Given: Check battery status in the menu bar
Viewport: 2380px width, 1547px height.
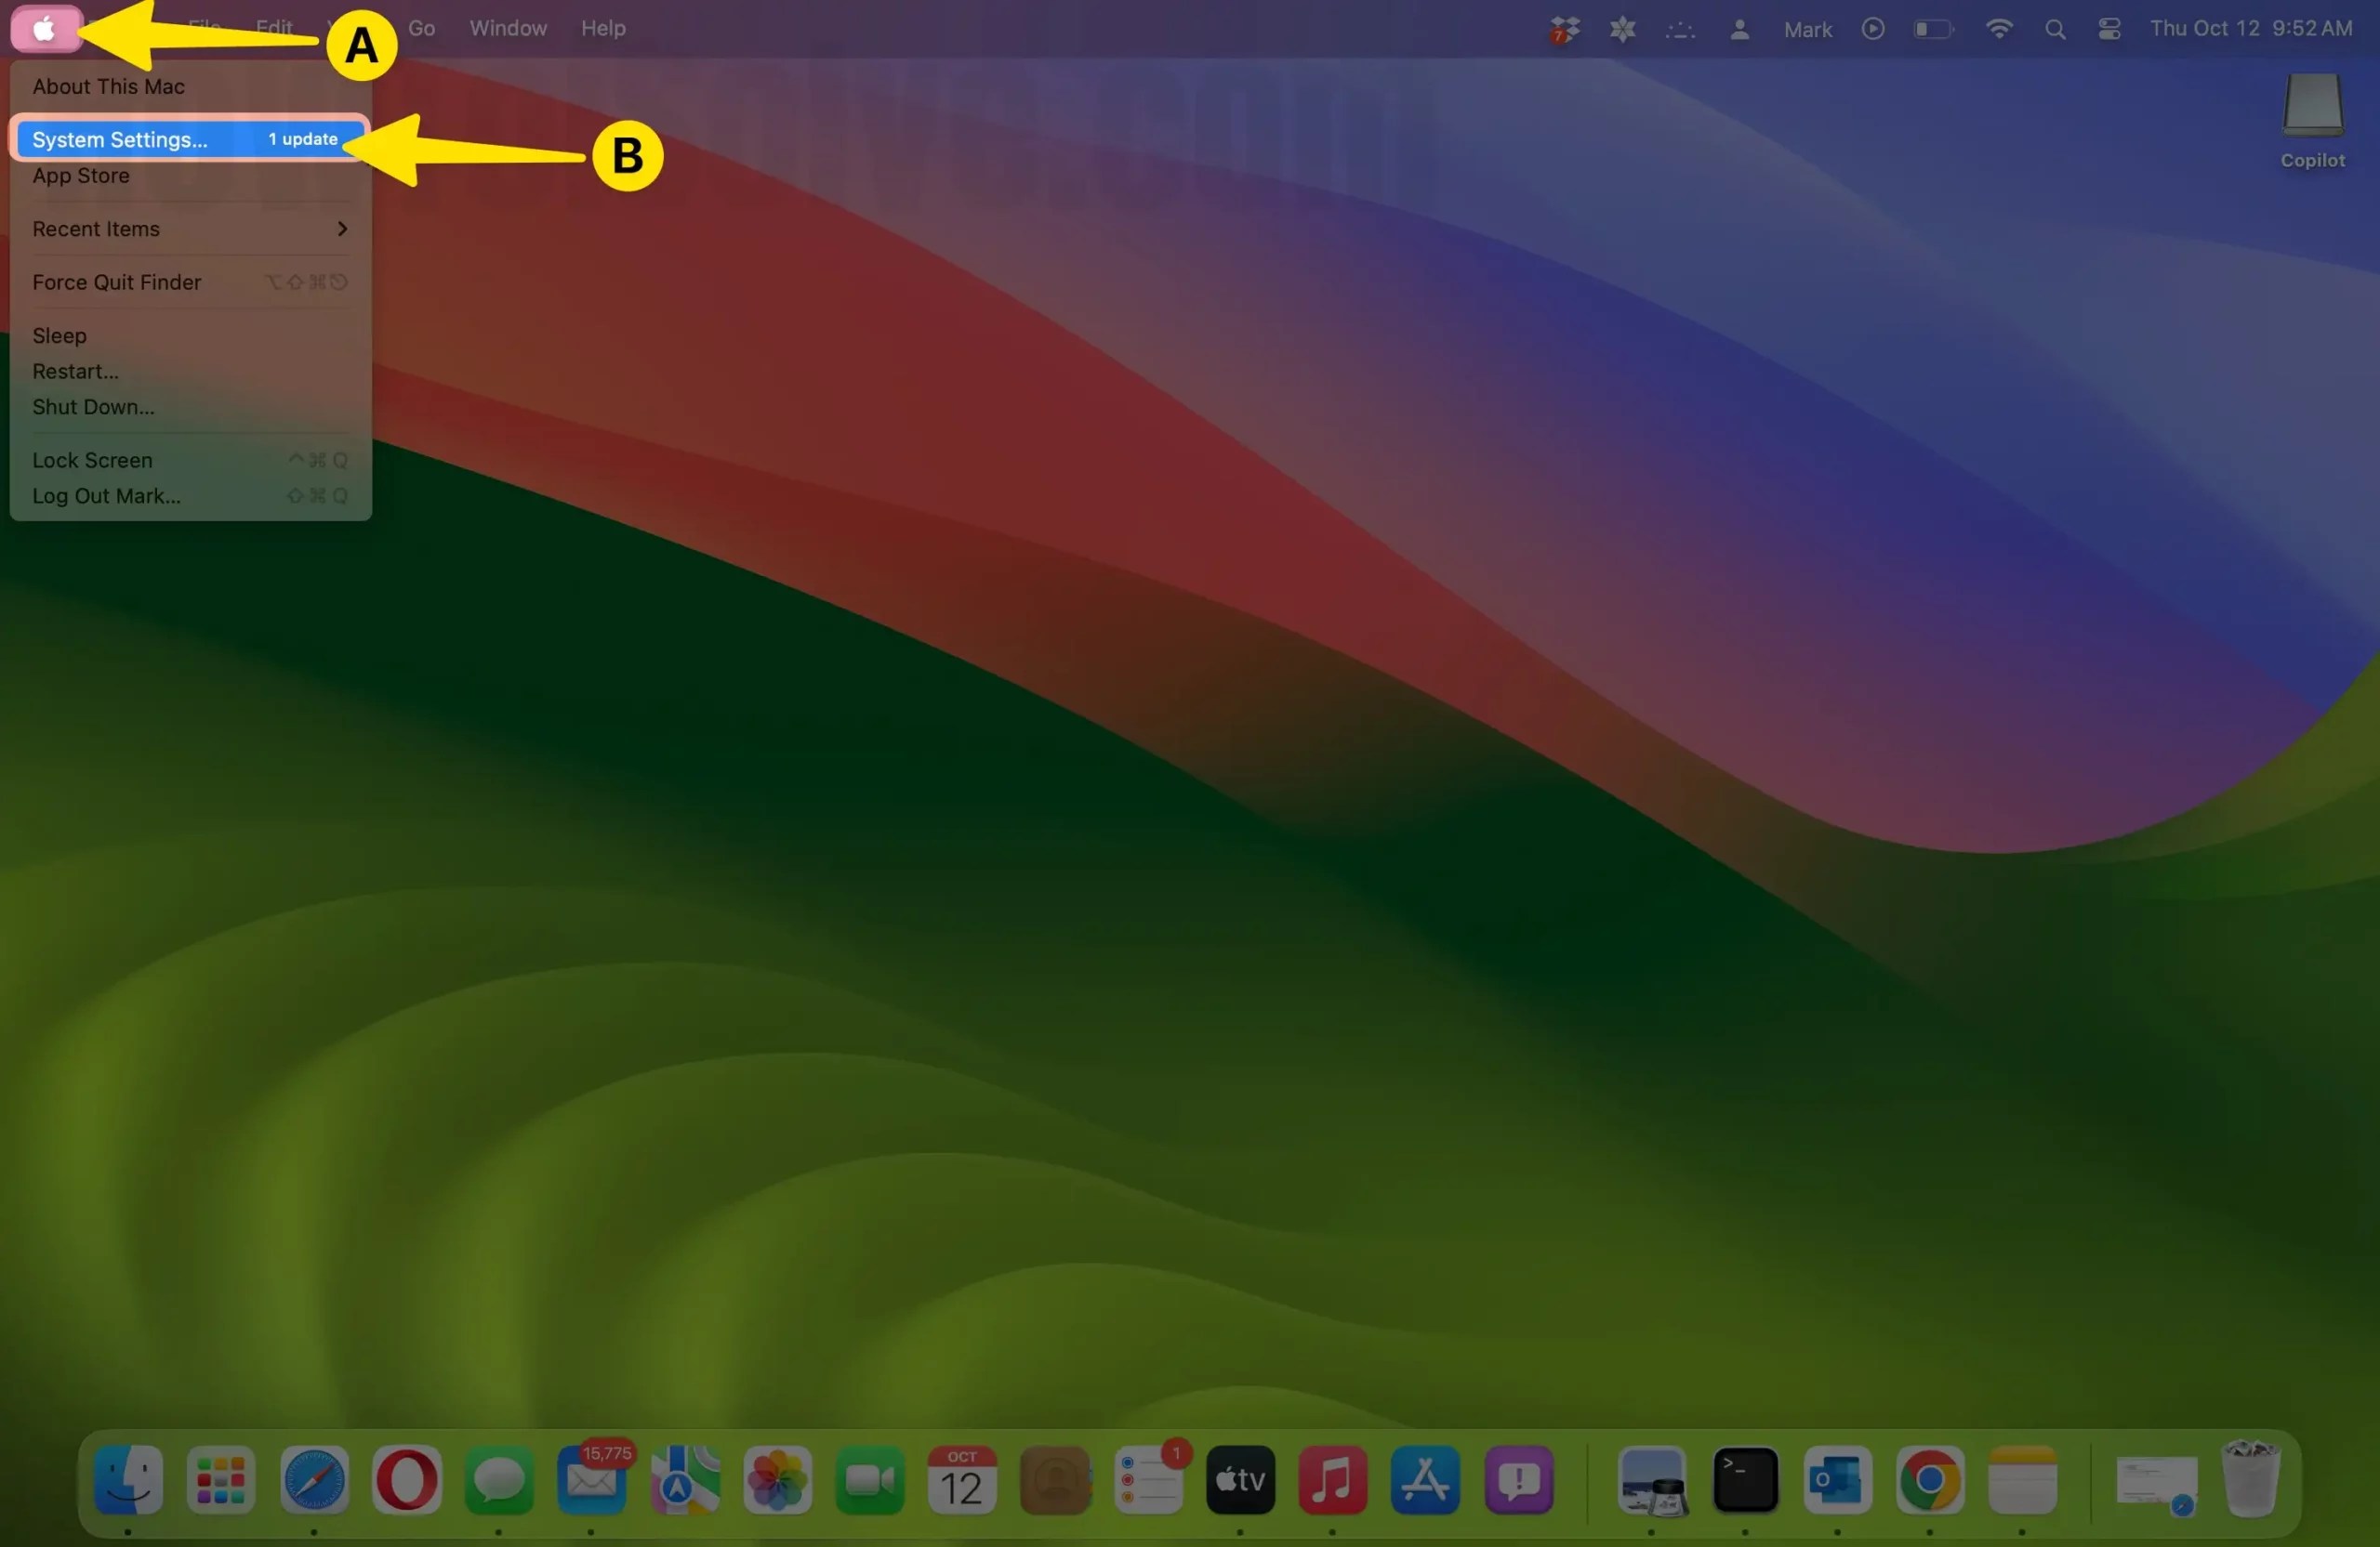Looking at the screenshot, I should click(1932, 29).
